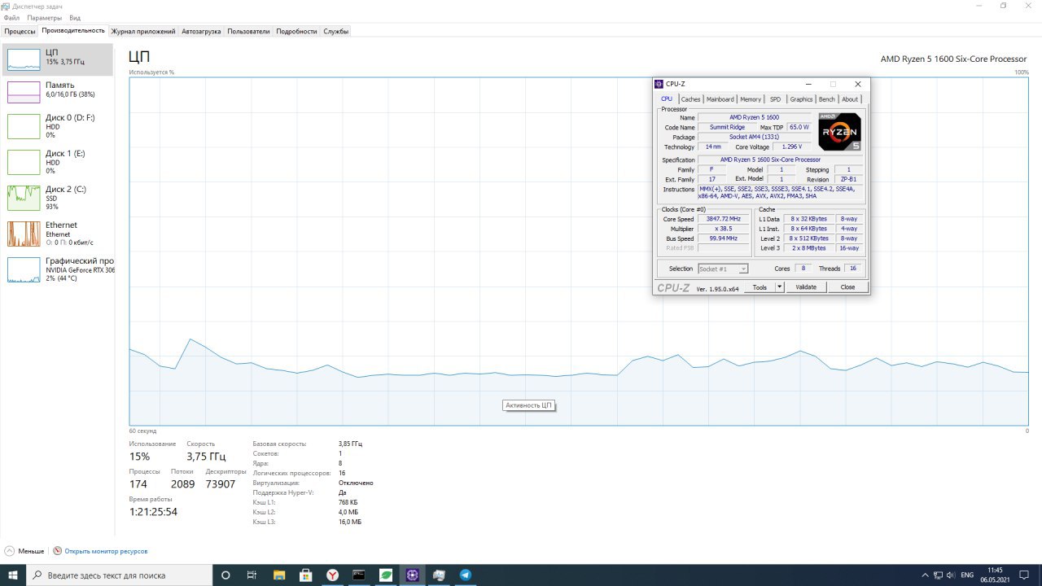Switch to the Автозагрузка tab
This screenshot has width=1042, height=586.
click(x=201, y=31)
